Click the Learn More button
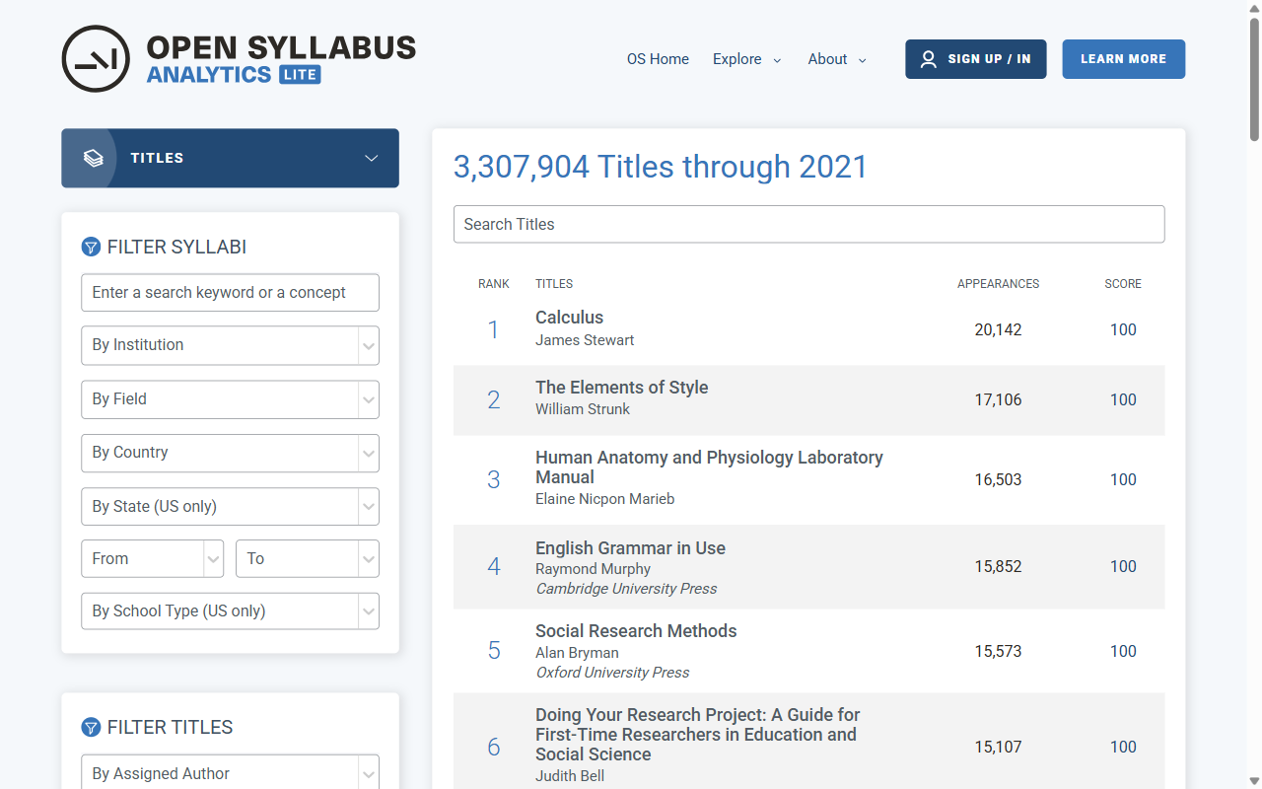 (1123, 59)
